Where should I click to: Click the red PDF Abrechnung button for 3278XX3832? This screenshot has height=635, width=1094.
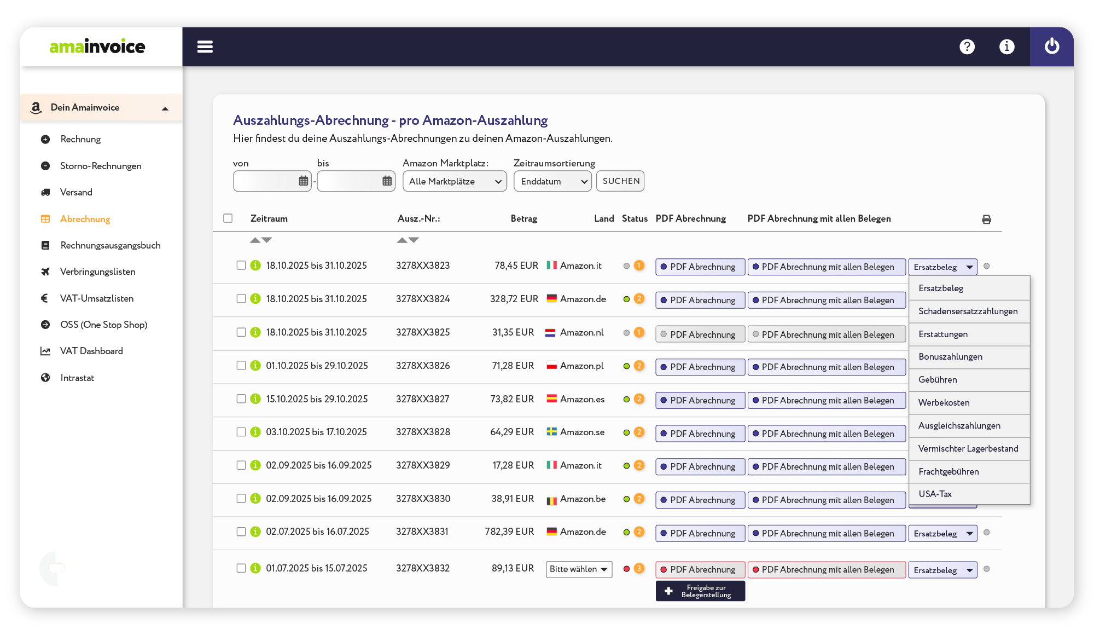(x=700, y=570)
